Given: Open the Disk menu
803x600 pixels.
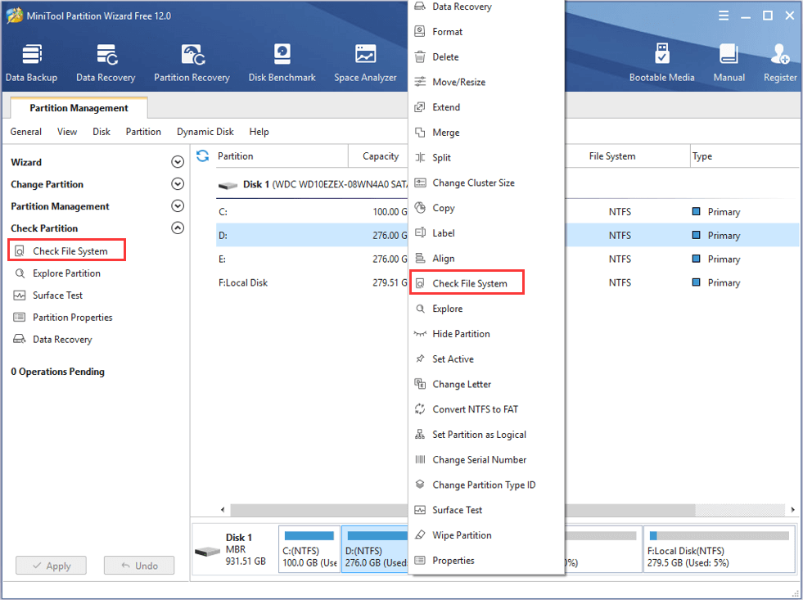Looking at the screenshot, I should 102,132.
